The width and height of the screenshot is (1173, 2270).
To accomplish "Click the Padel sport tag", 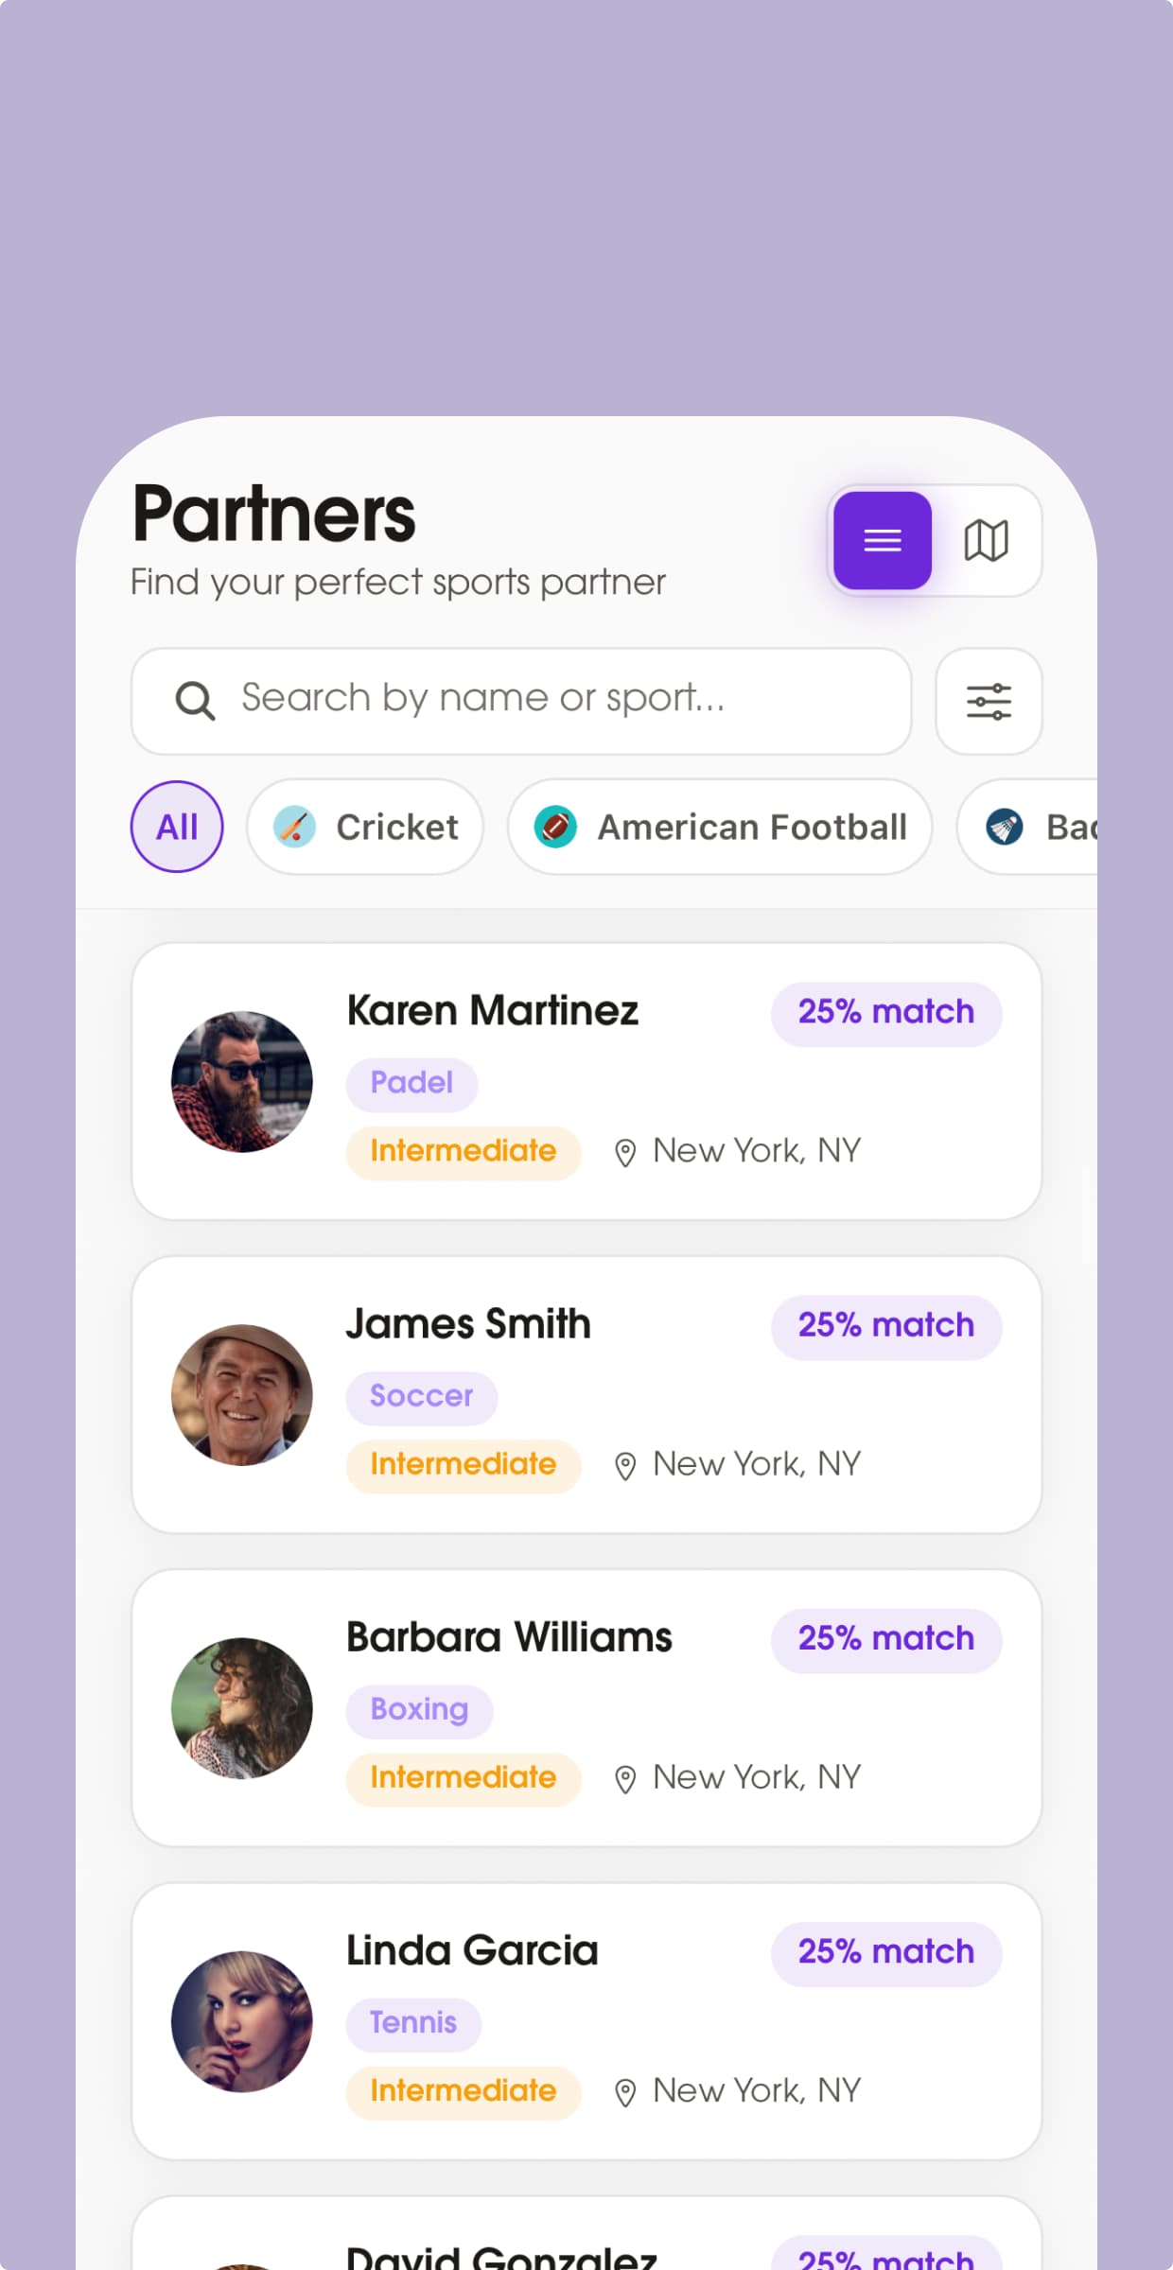I will 411,1083.
